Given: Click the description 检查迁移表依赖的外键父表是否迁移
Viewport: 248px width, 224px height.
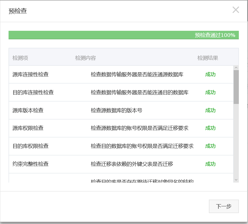Looking at the screenshot, I should pos(132,164).
